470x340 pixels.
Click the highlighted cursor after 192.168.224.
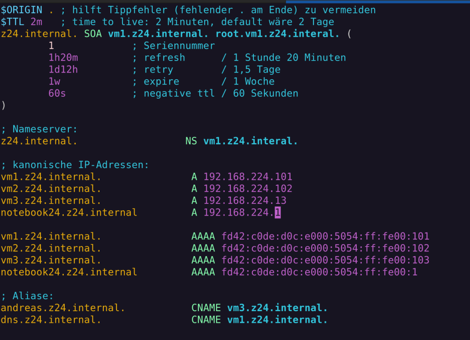click(x=278, y=213)
